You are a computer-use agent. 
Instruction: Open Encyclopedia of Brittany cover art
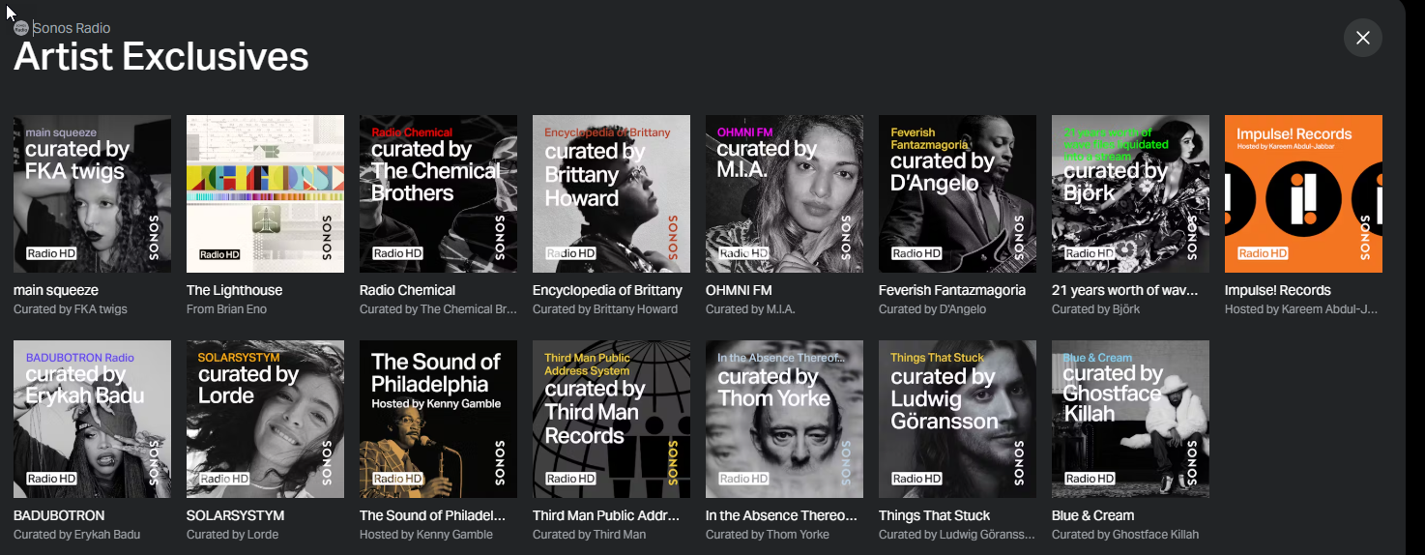[611, 194]
